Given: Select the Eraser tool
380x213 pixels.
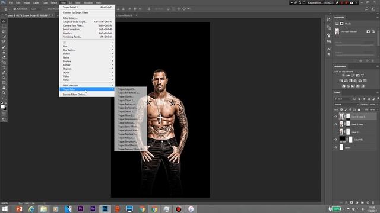Looking at the screenshot, I should click(4, 57).
